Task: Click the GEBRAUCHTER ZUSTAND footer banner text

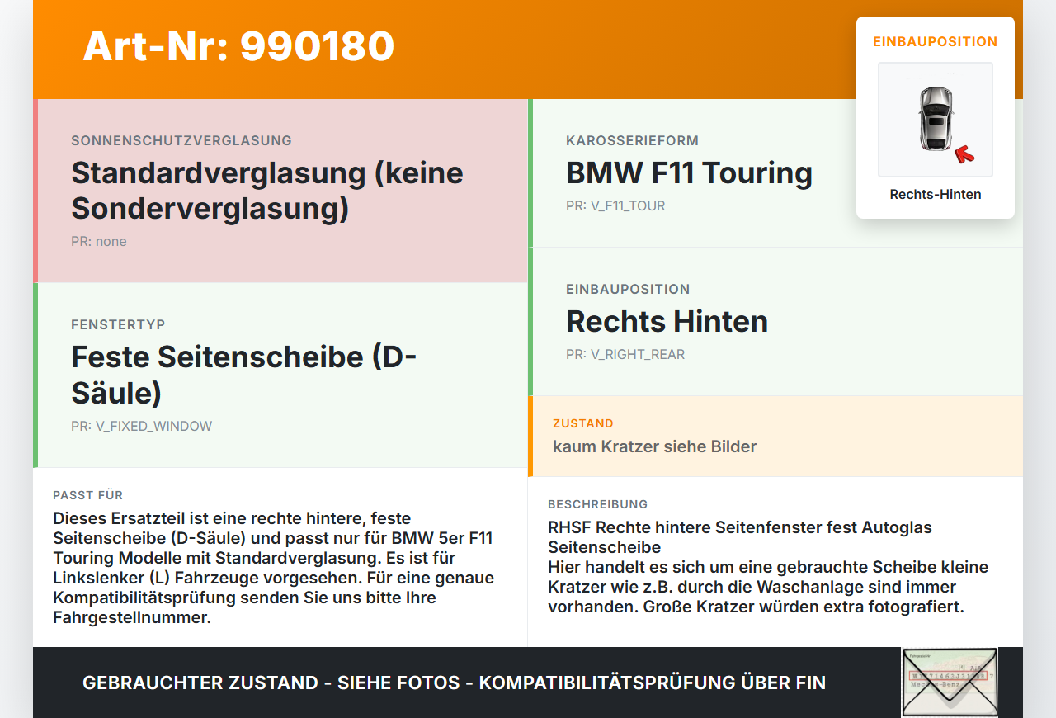Action: pos(454,683)
